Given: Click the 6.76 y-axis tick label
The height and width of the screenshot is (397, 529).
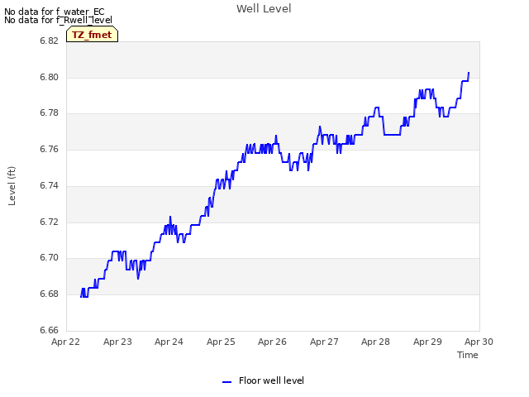Looking at the screenshot, I should point(50,149).
